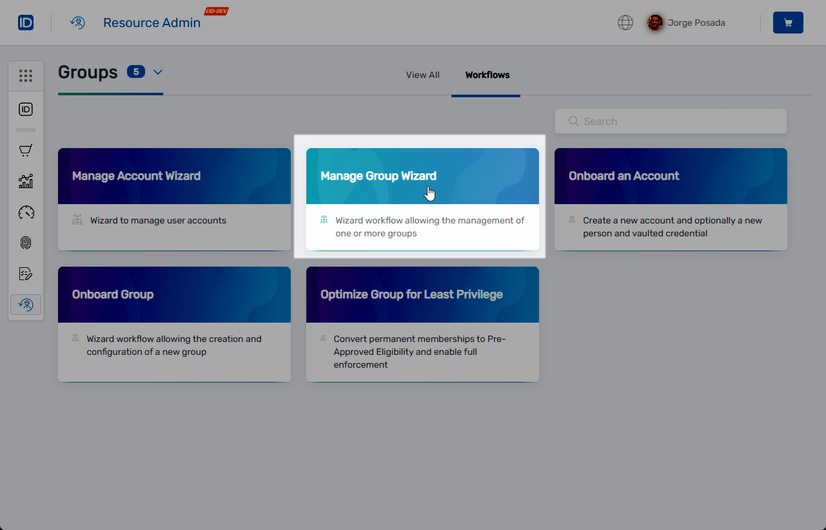
Task: Click the apps grid icon in sidebar
Action: [x=26, y=75]
